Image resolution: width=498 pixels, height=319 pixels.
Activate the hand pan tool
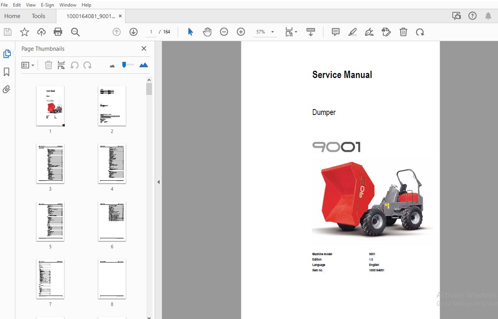tap(207, 32)
